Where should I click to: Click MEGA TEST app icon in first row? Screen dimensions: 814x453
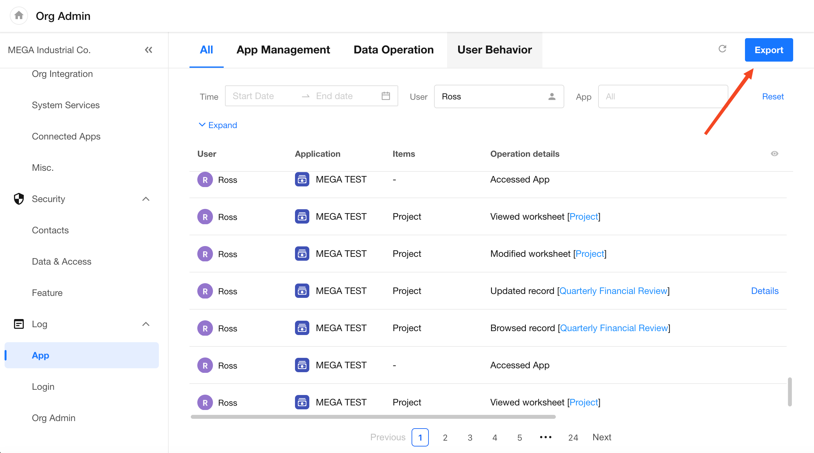pyautogui.click(x=302, y=180)
